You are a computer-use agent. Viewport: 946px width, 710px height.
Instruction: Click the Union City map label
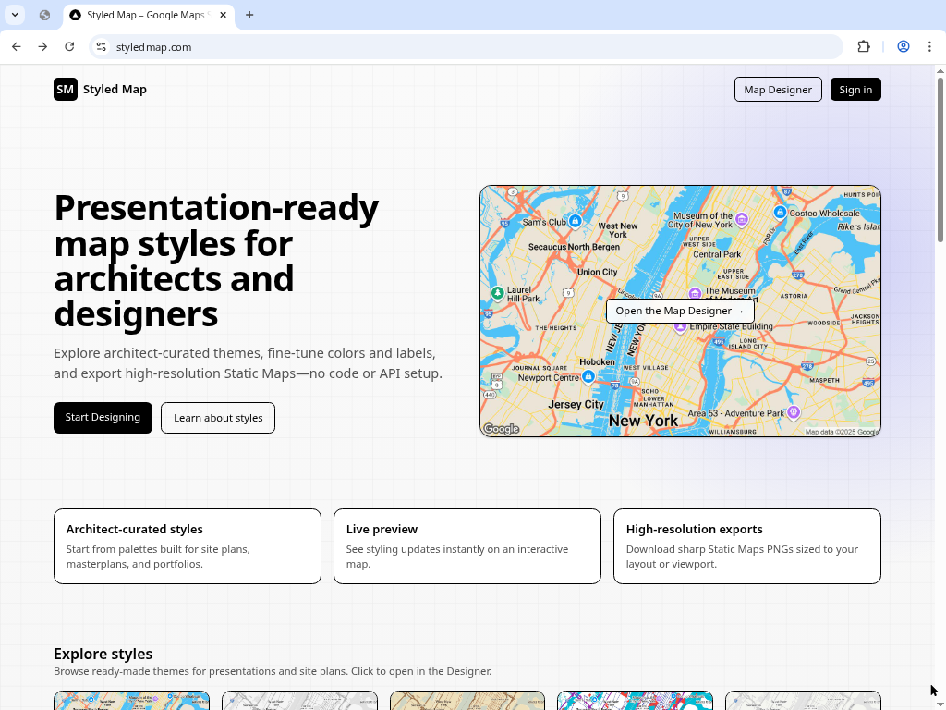[598, 272]
